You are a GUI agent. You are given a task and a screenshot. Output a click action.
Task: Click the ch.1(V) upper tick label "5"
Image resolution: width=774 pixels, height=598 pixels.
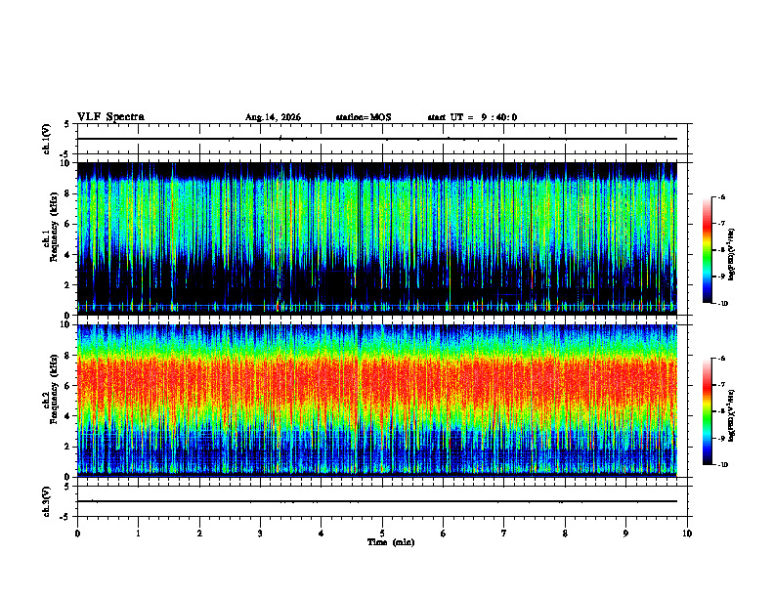66,124
